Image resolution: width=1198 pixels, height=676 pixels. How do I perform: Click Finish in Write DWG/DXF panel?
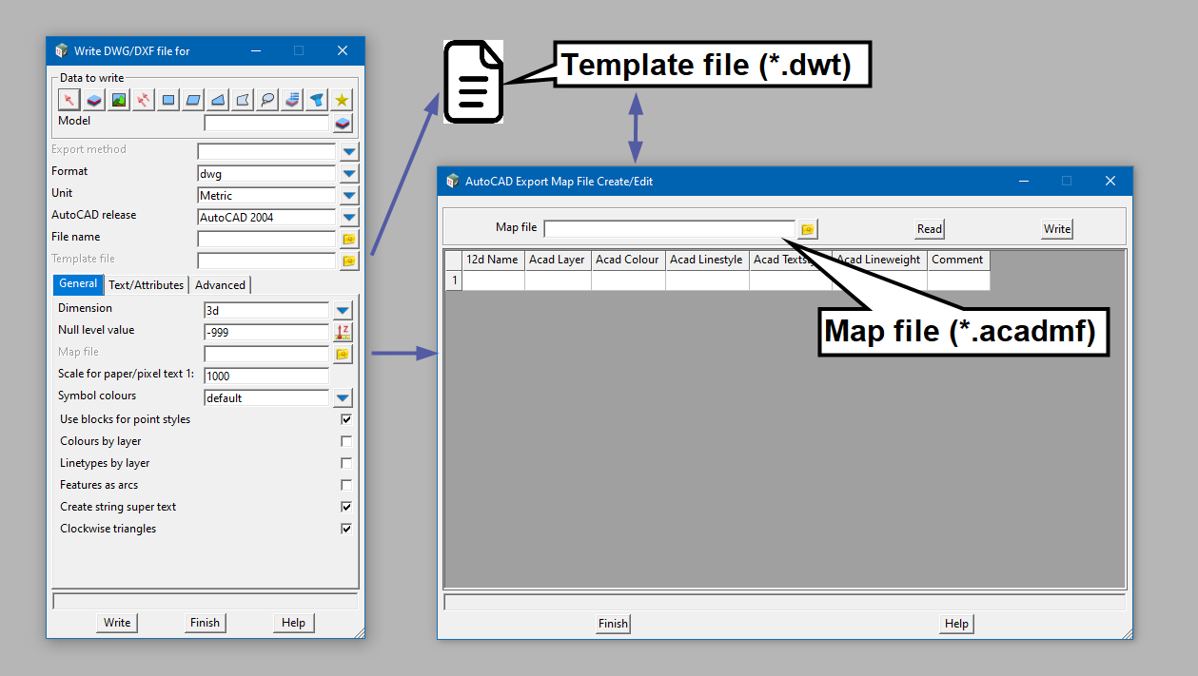point(205,623)
